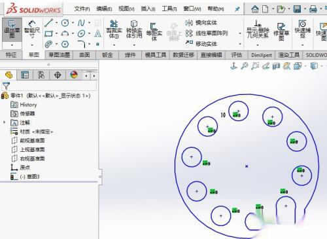Screen dimensions: 327x239
Task: Pin the menu bar with pushpin icon
Action: click(237, 9)
